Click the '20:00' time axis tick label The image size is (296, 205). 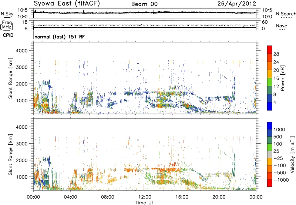(x=219, y=197)
